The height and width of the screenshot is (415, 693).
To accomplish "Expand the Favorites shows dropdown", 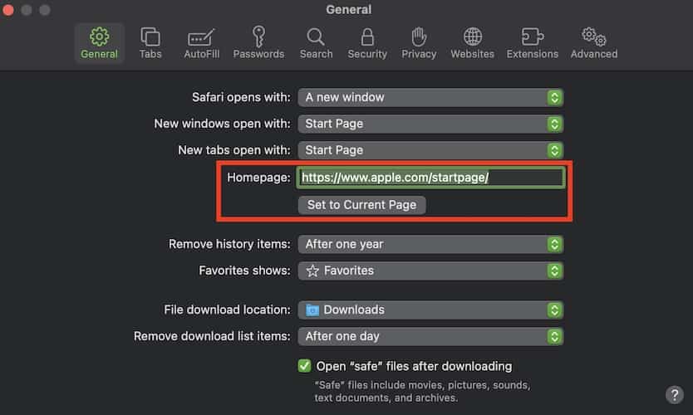I will pos(430,271).
